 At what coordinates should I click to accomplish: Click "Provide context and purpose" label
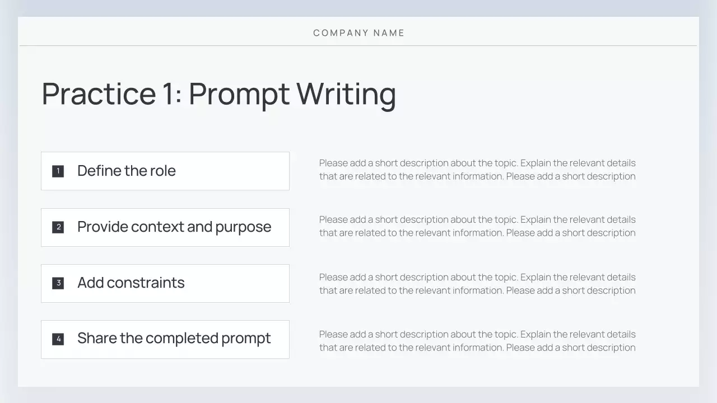point(174,227)
